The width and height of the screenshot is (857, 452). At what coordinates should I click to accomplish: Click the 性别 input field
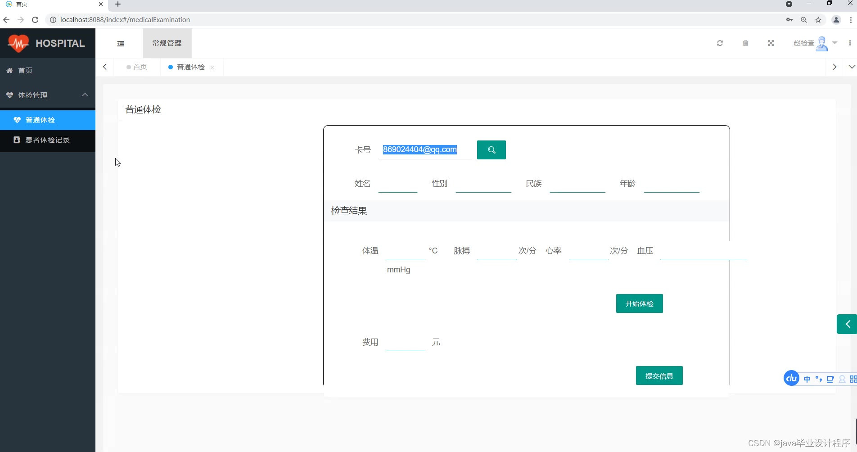(x=483, y=184)
